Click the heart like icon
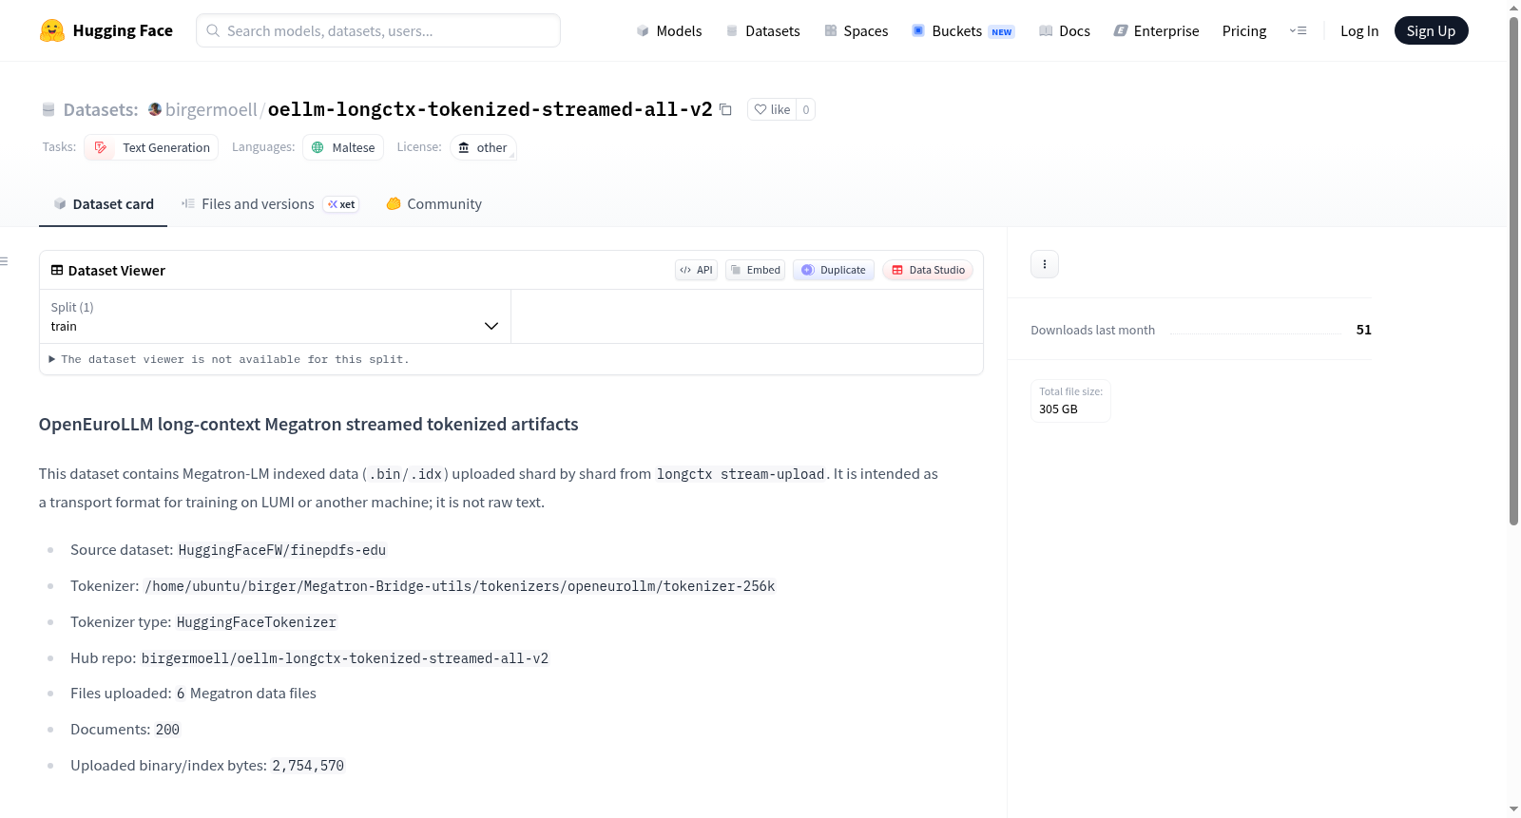 [x=760, y=109]
